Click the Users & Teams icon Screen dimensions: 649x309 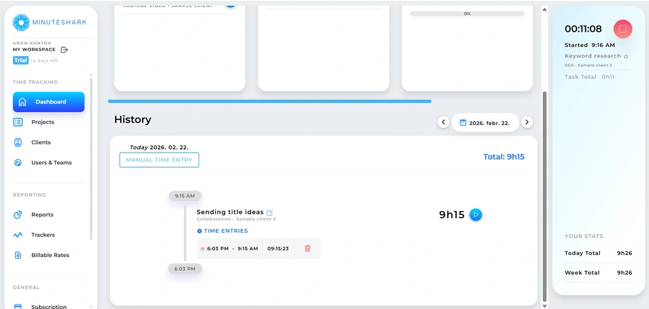tap(18, 163)
